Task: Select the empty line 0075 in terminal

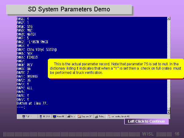Action: point(21,92)
